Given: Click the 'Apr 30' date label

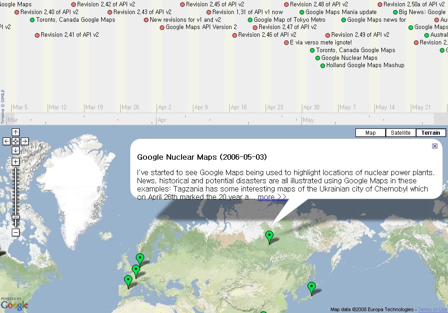Looking at the screenshot, I should (x=311, y=108).
